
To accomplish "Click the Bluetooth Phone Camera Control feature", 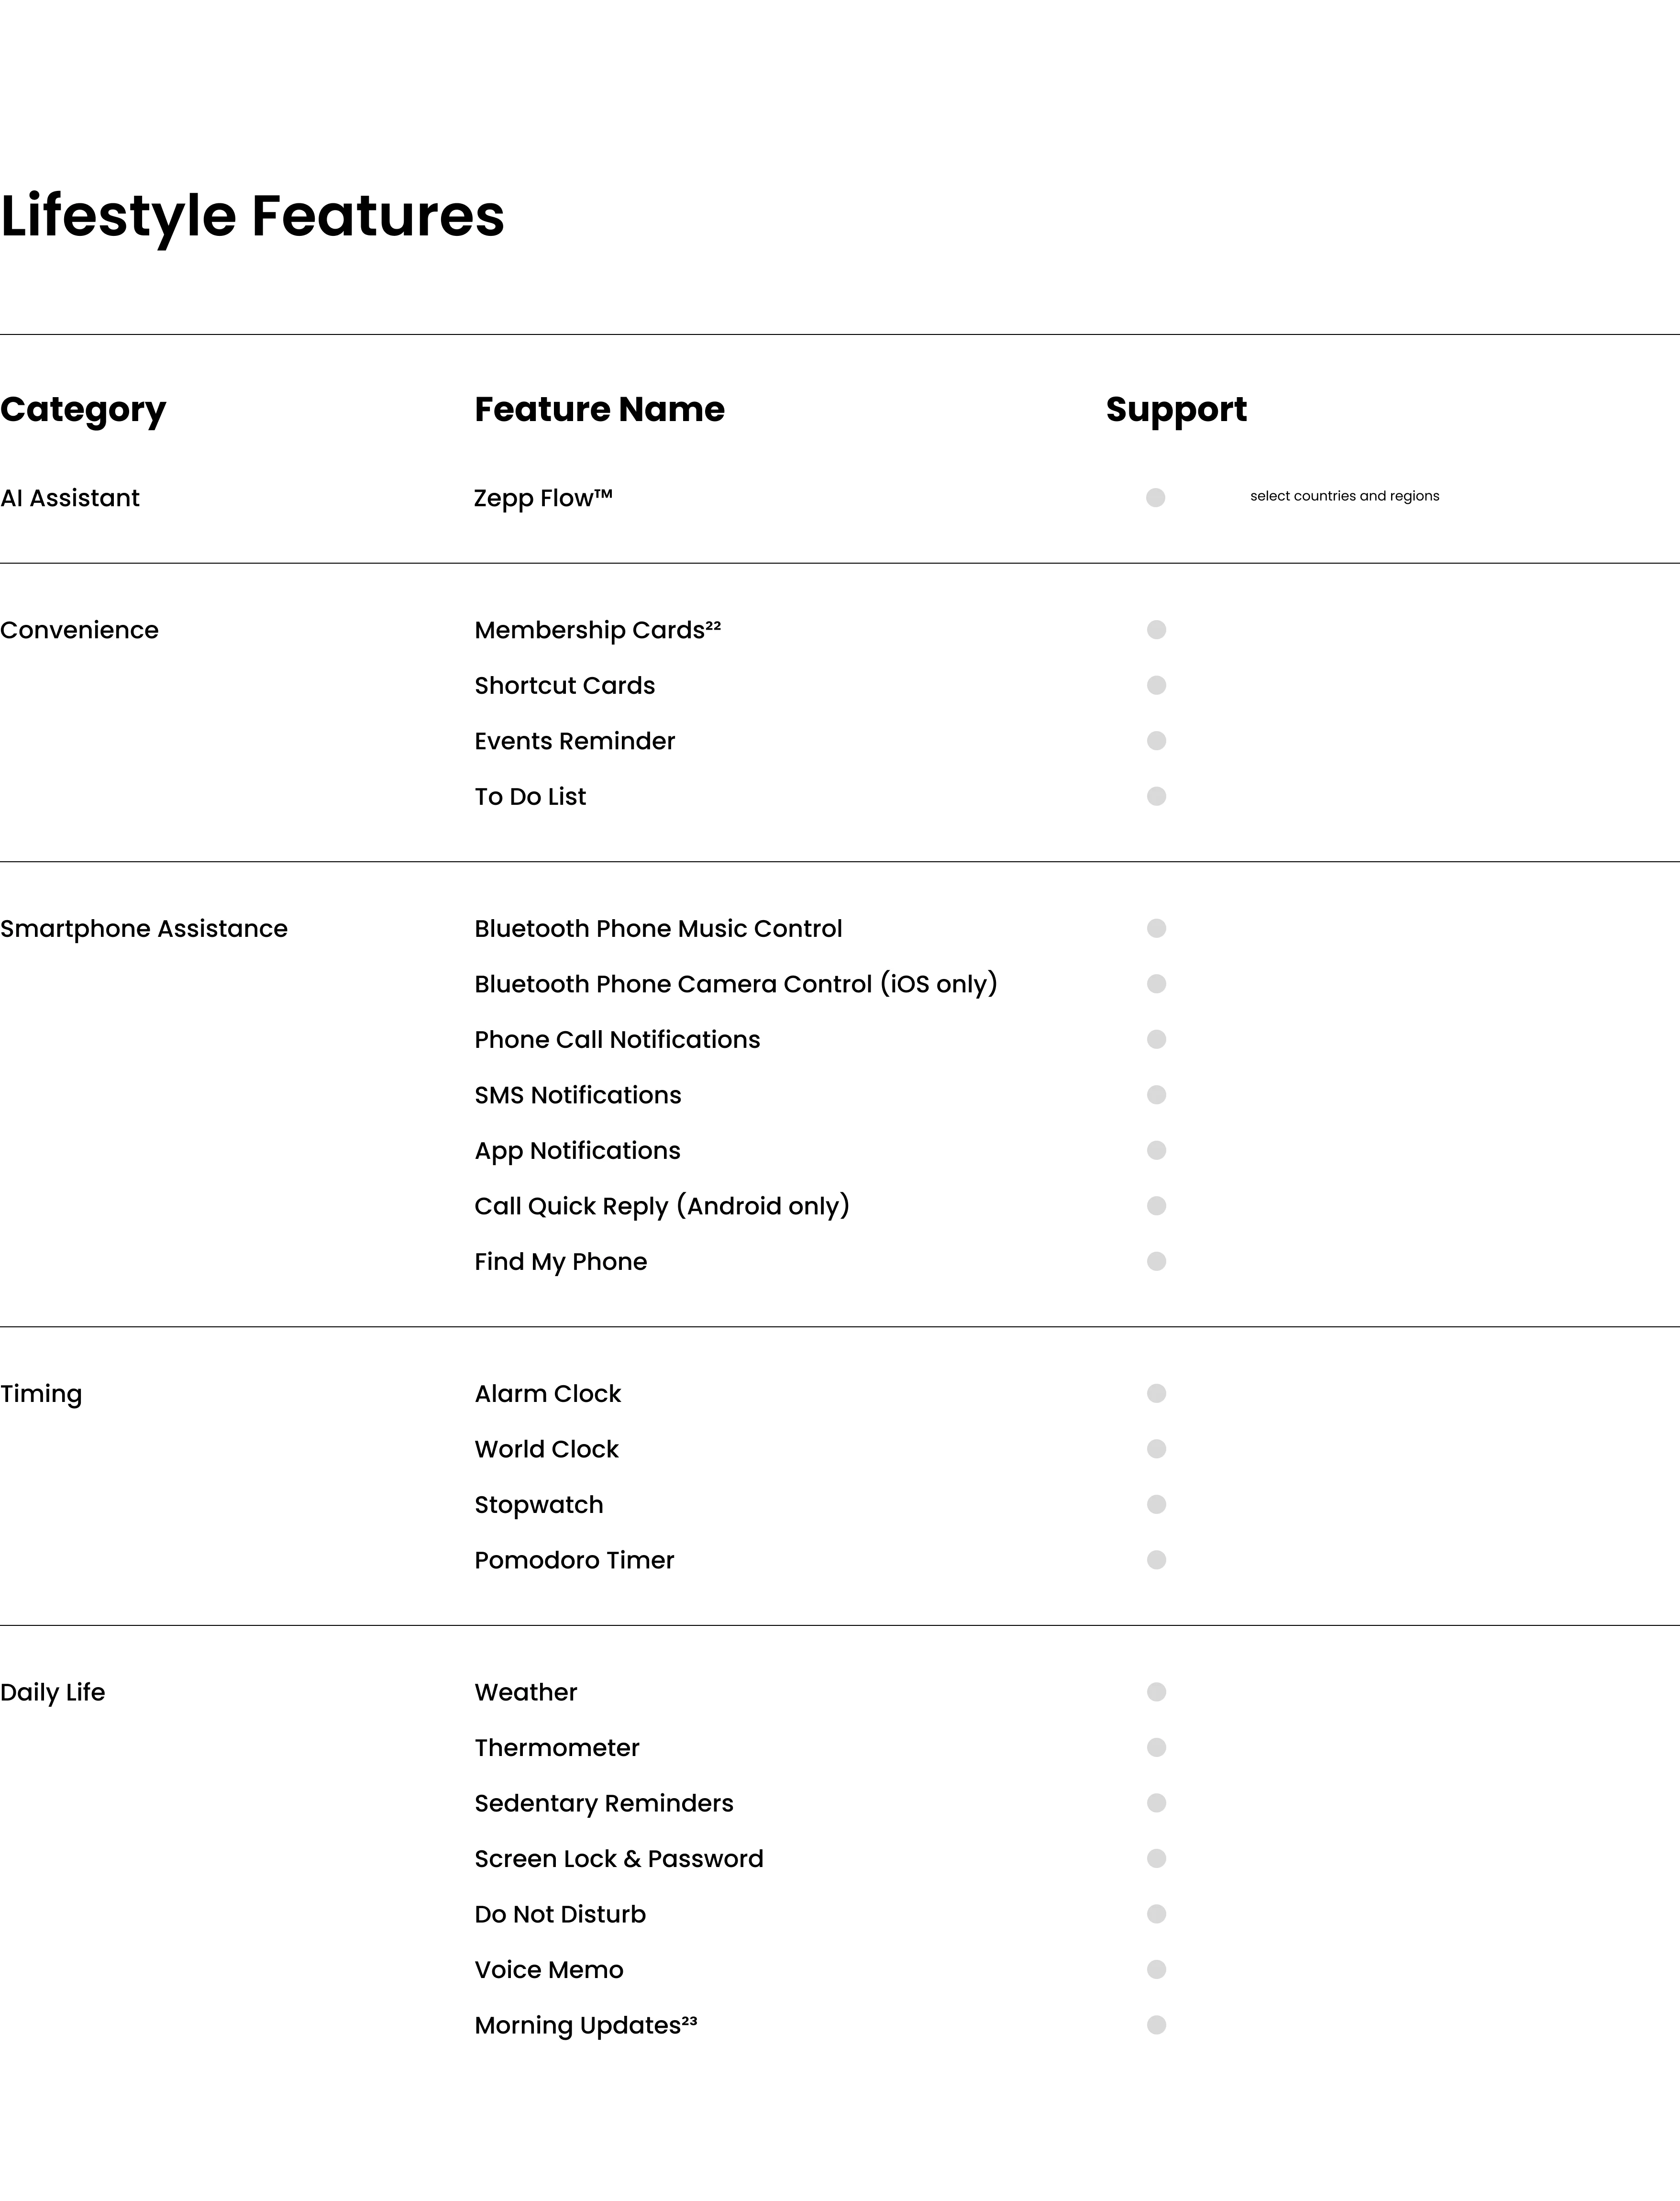I will pyautogui.click(x=736, y=984).
